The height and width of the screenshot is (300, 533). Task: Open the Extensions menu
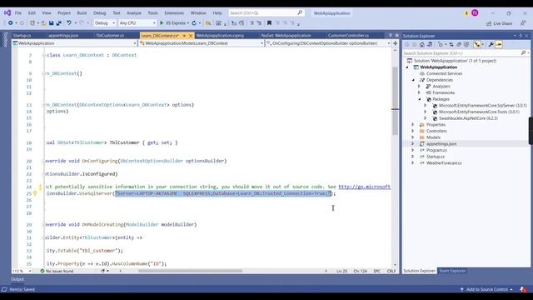(x=174, y=13)
